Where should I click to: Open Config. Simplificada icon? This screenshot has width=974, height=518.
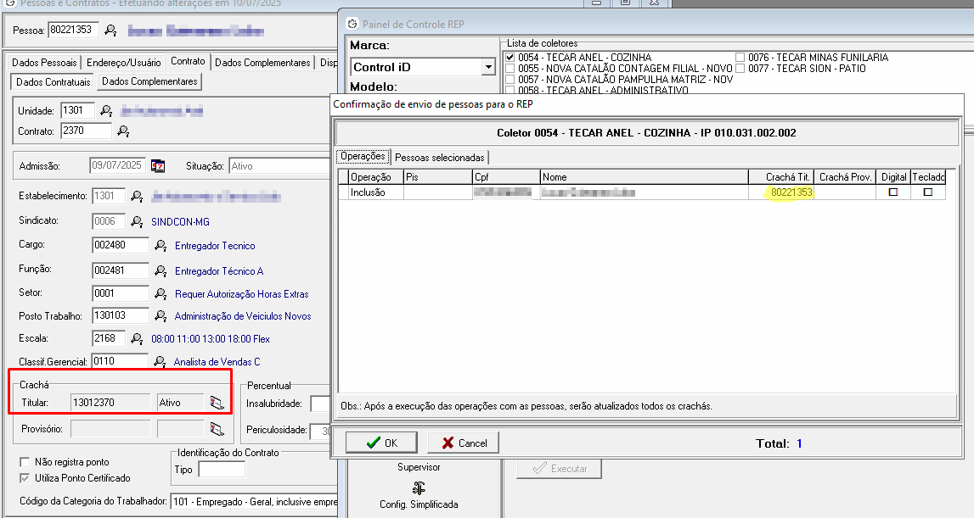pos(418,488)
